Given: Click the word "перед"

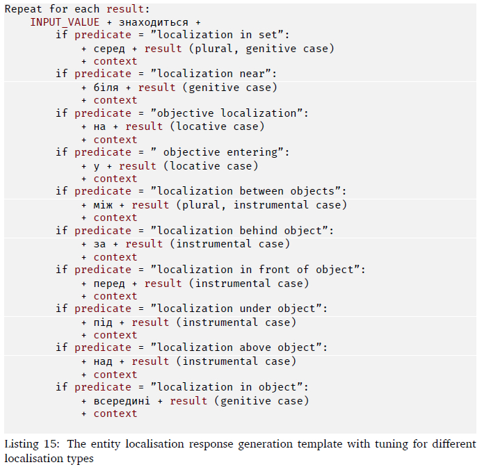Looking at the screenshot, I should pos(109,283).
